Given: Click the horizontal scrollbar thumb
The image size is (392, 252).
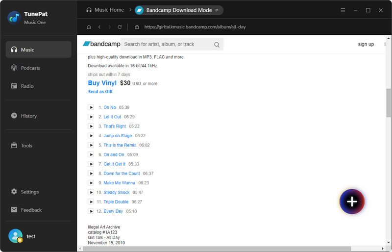Looking at the screenshot, I should pos(217,249).
